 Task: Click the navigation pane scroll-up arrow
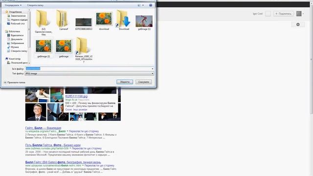[x=29, y=10]
